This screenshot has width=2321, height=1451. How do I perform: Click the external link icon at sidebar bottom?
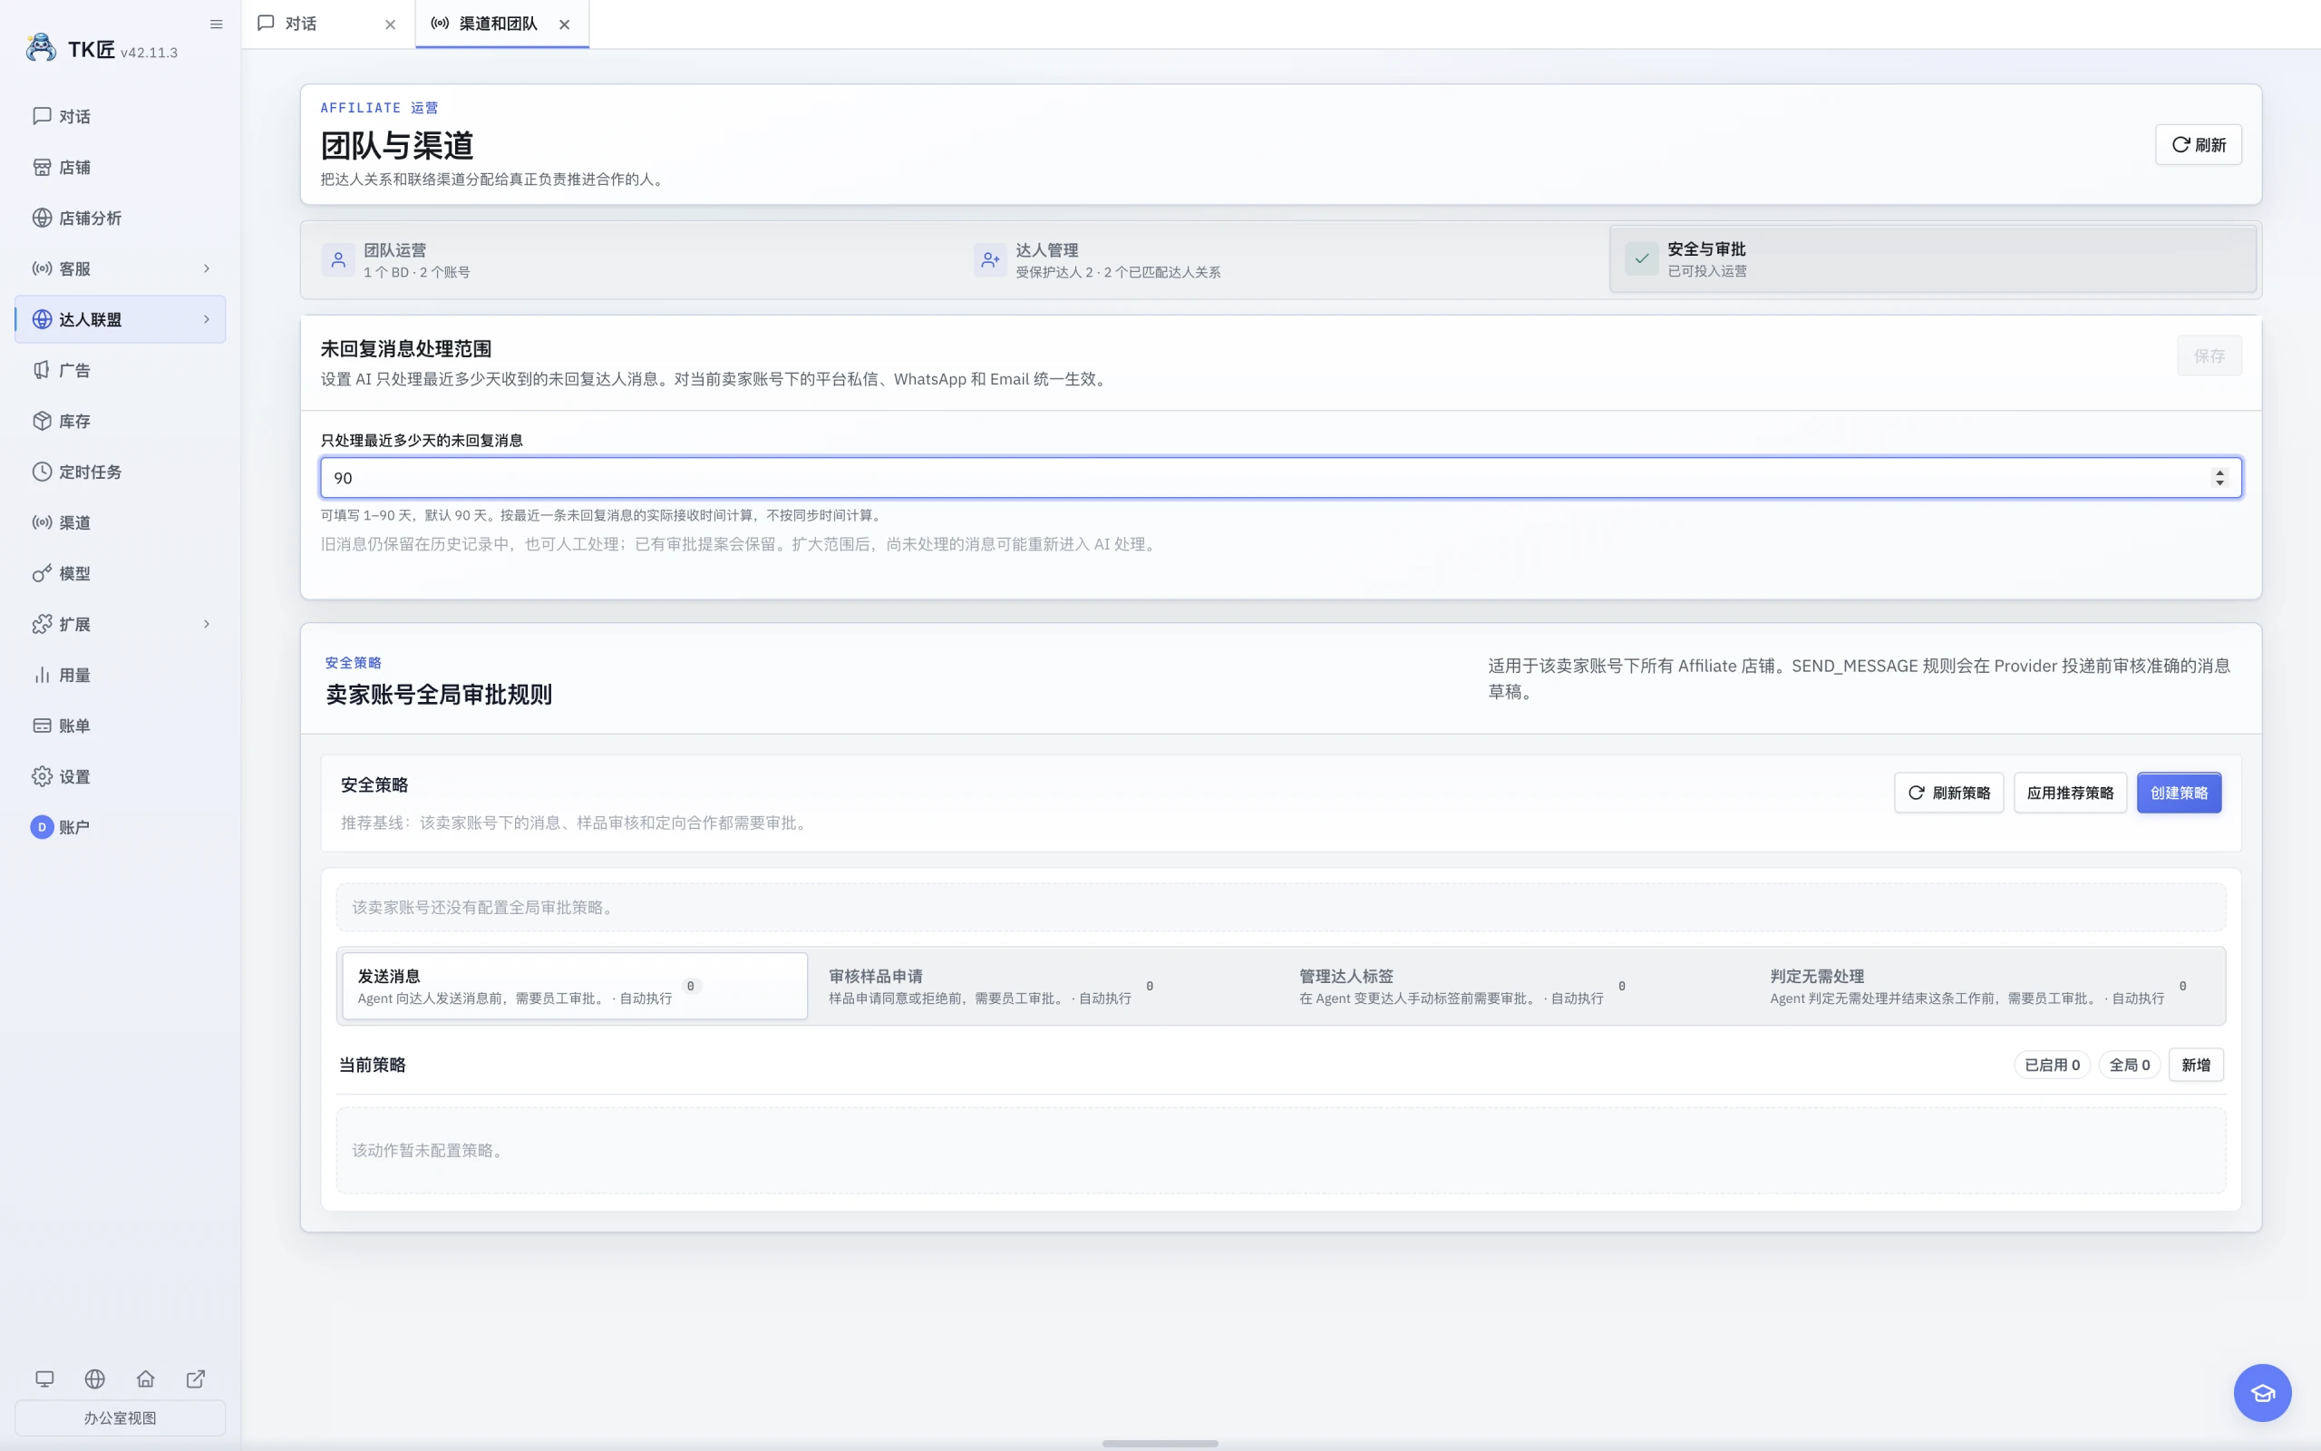click(196, 1379)
